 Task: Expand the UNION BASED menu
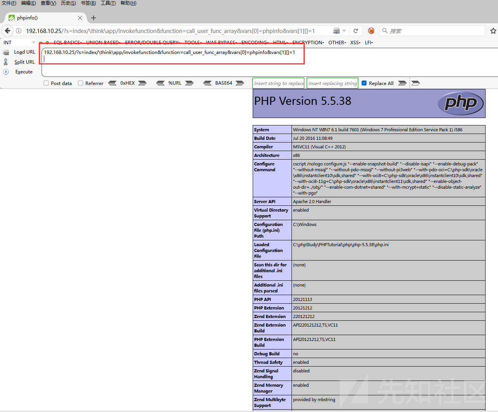click(x=103, y=43)
